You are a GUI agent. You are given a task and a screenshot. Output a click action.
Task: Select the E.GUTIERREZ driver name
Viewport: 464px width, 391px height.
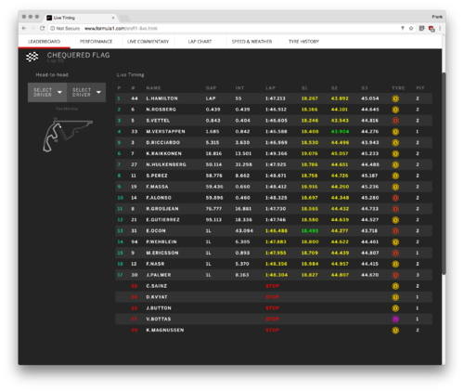click(162, 220)
